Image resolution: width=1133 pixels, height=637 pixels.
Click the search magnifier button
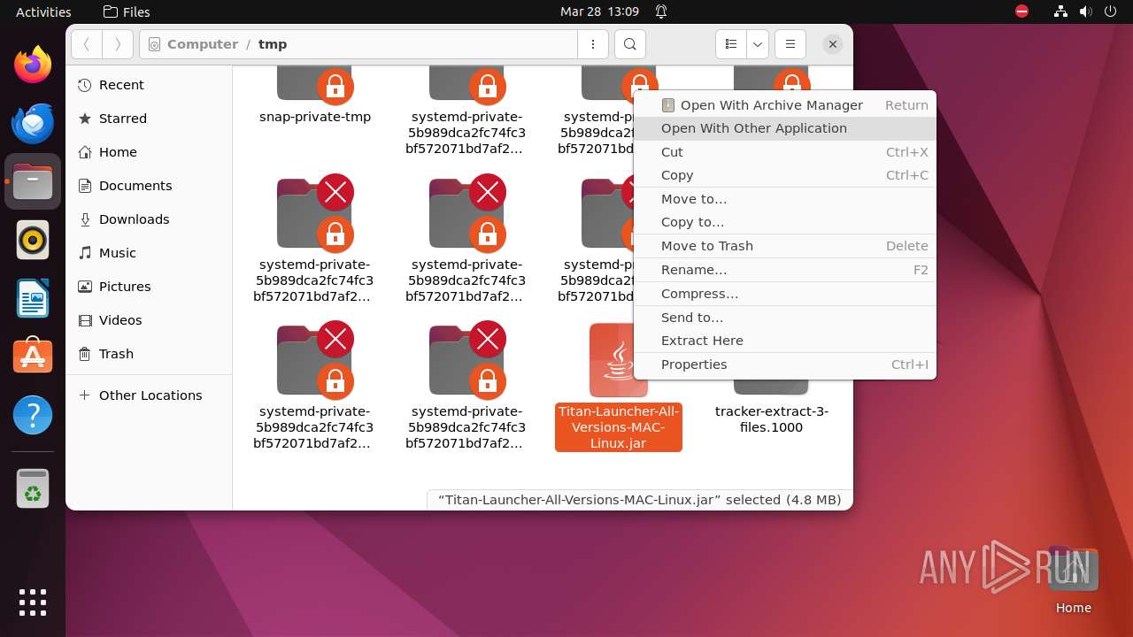629,44
